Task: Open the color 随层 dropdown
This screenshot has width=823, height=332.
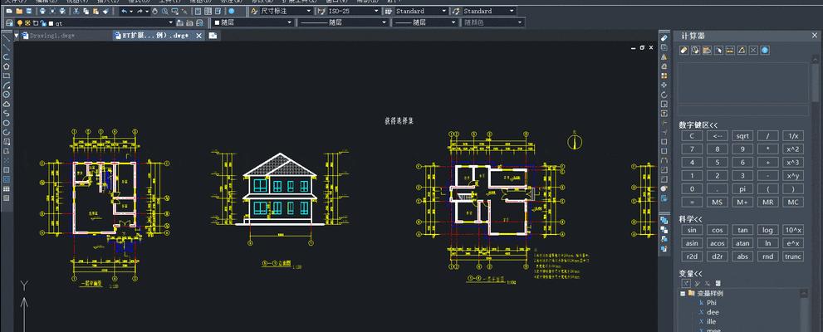Action: pos(253,22)
